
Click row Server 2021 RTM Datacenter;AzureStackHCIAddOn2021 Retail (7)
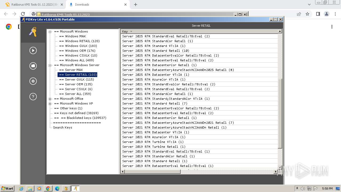[x=199, y=123]
